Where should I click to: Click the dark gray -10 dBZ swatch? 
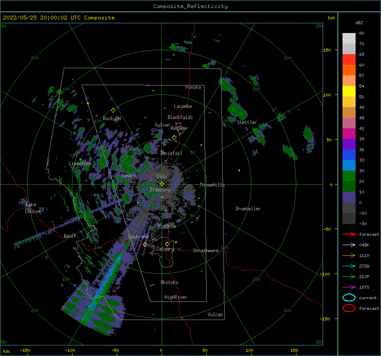(349, 218)
